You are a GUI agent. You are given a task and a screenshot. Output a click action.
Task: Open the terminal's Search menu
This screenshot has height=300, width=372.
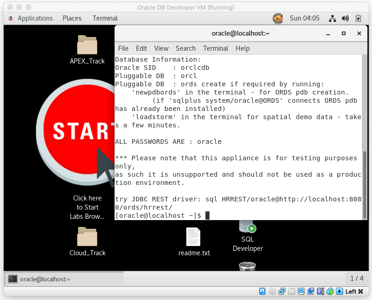click(186, 48)
